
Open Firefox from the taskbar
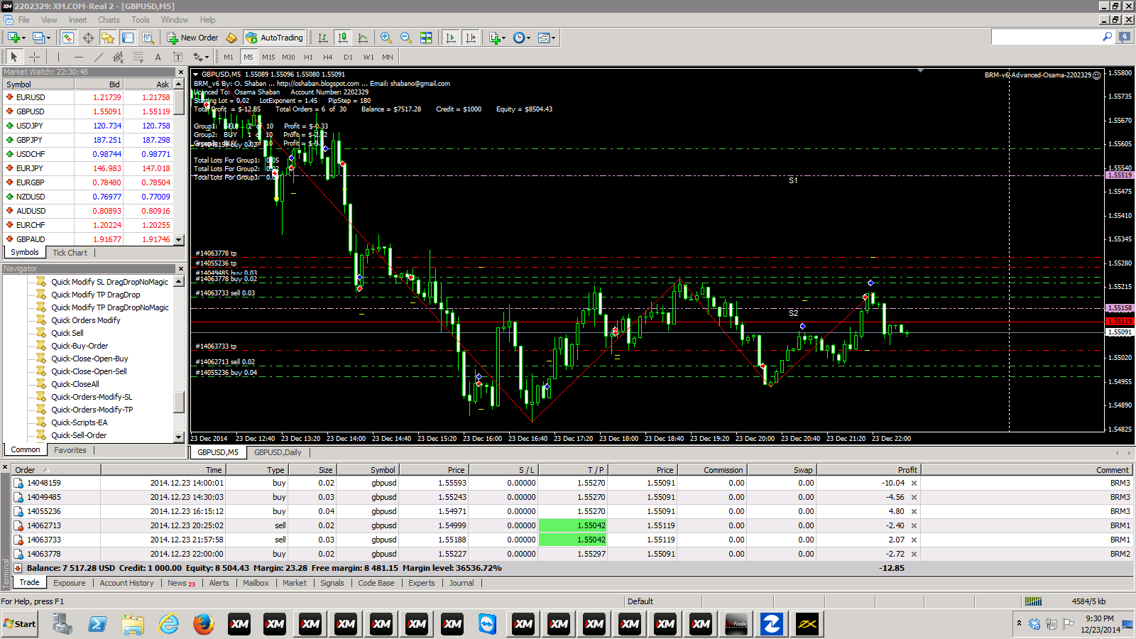203,624
